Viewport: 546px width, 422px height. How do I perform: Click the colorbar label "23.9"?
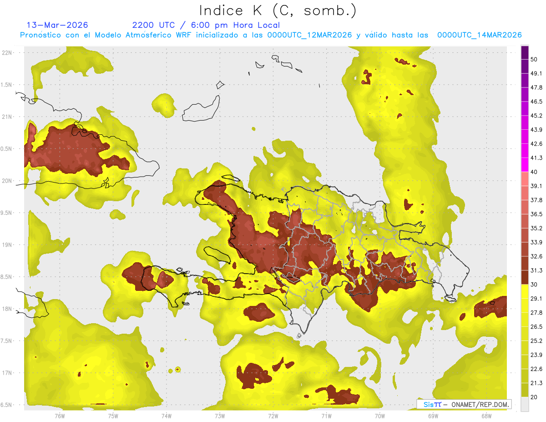(x=537, y=355)
